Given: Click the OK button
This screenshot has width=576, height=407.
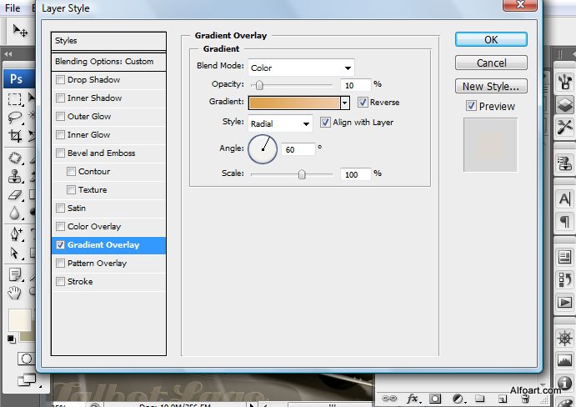Looking at the screenshot, I should point(491,39).
